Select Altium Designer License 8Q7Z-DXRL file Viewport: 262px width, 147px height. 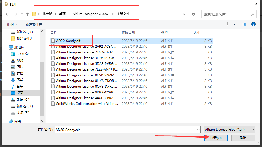coord(131,87)
